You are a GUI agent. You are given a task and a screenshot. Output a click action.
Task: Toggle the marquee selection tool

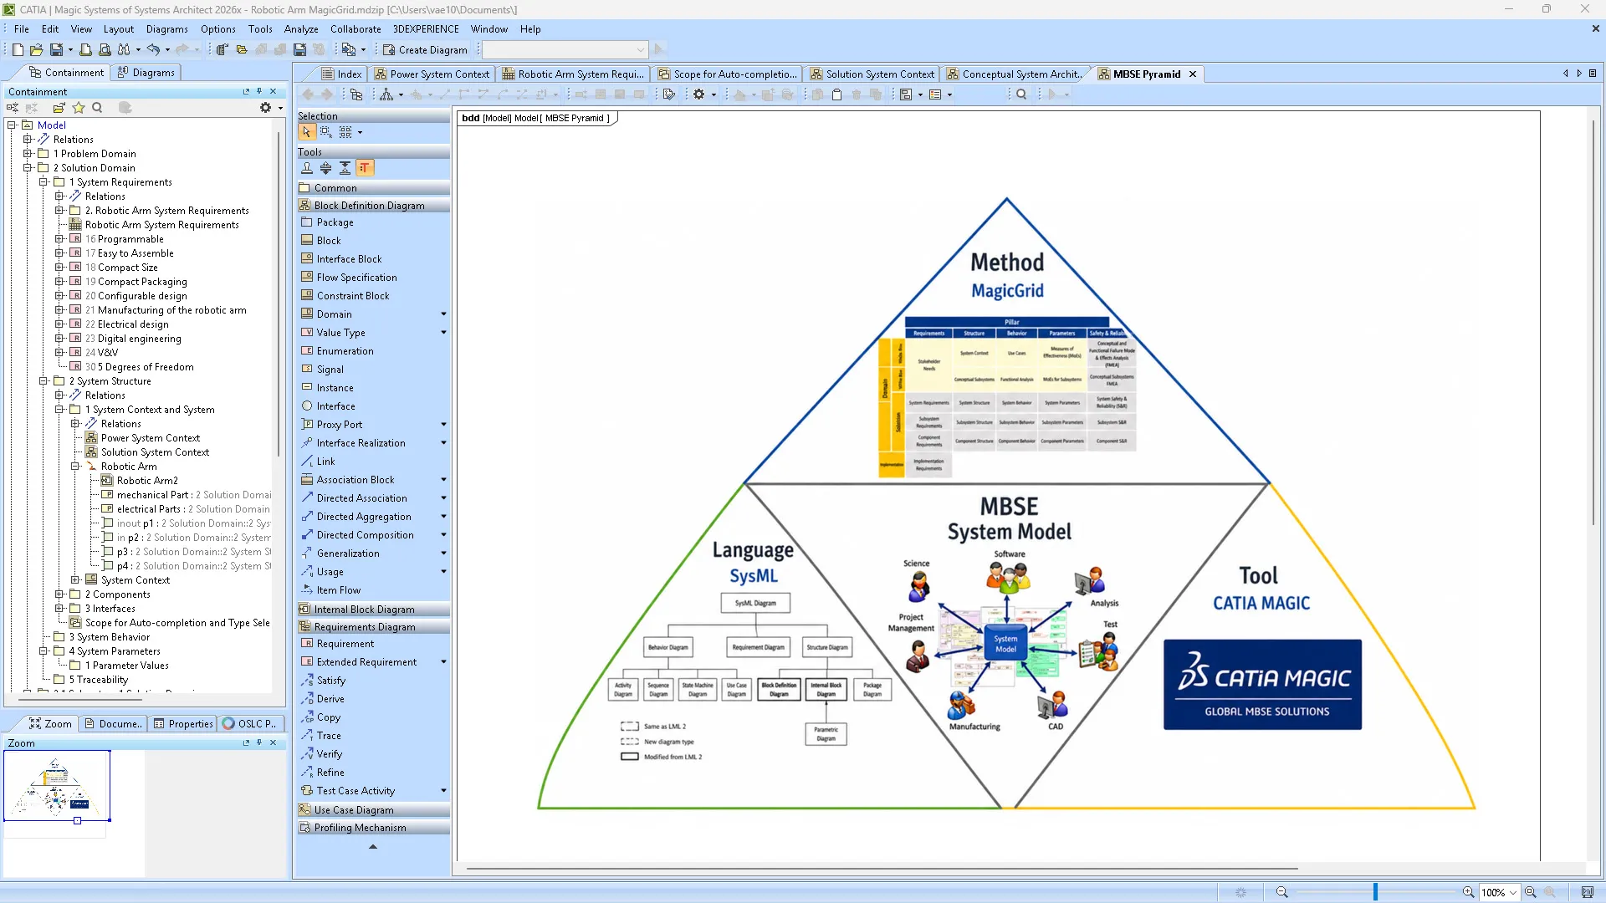[325, 132]
